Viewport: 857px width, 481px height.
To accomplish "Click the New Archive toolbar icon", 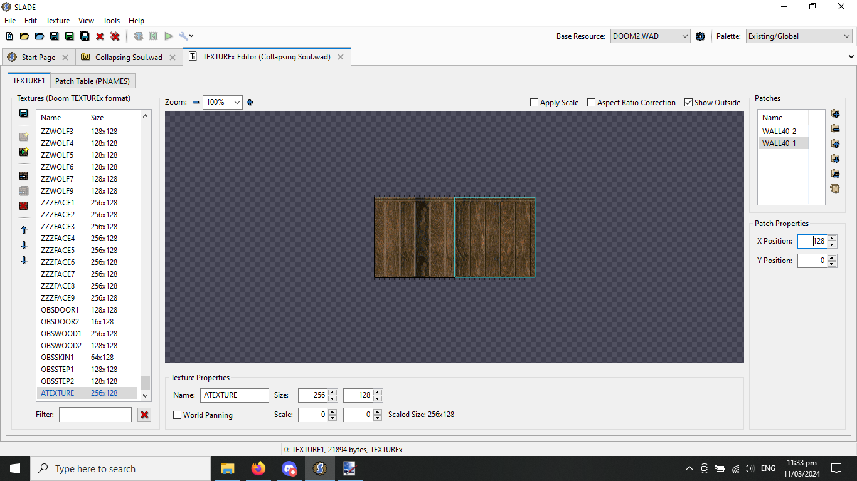I will pos(9,36).
